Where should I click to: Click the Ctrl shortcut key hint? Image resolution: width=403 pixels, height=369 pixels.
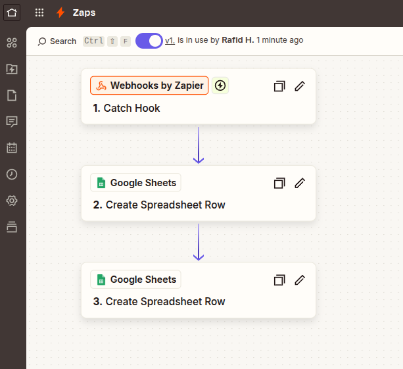pos(93,41)
